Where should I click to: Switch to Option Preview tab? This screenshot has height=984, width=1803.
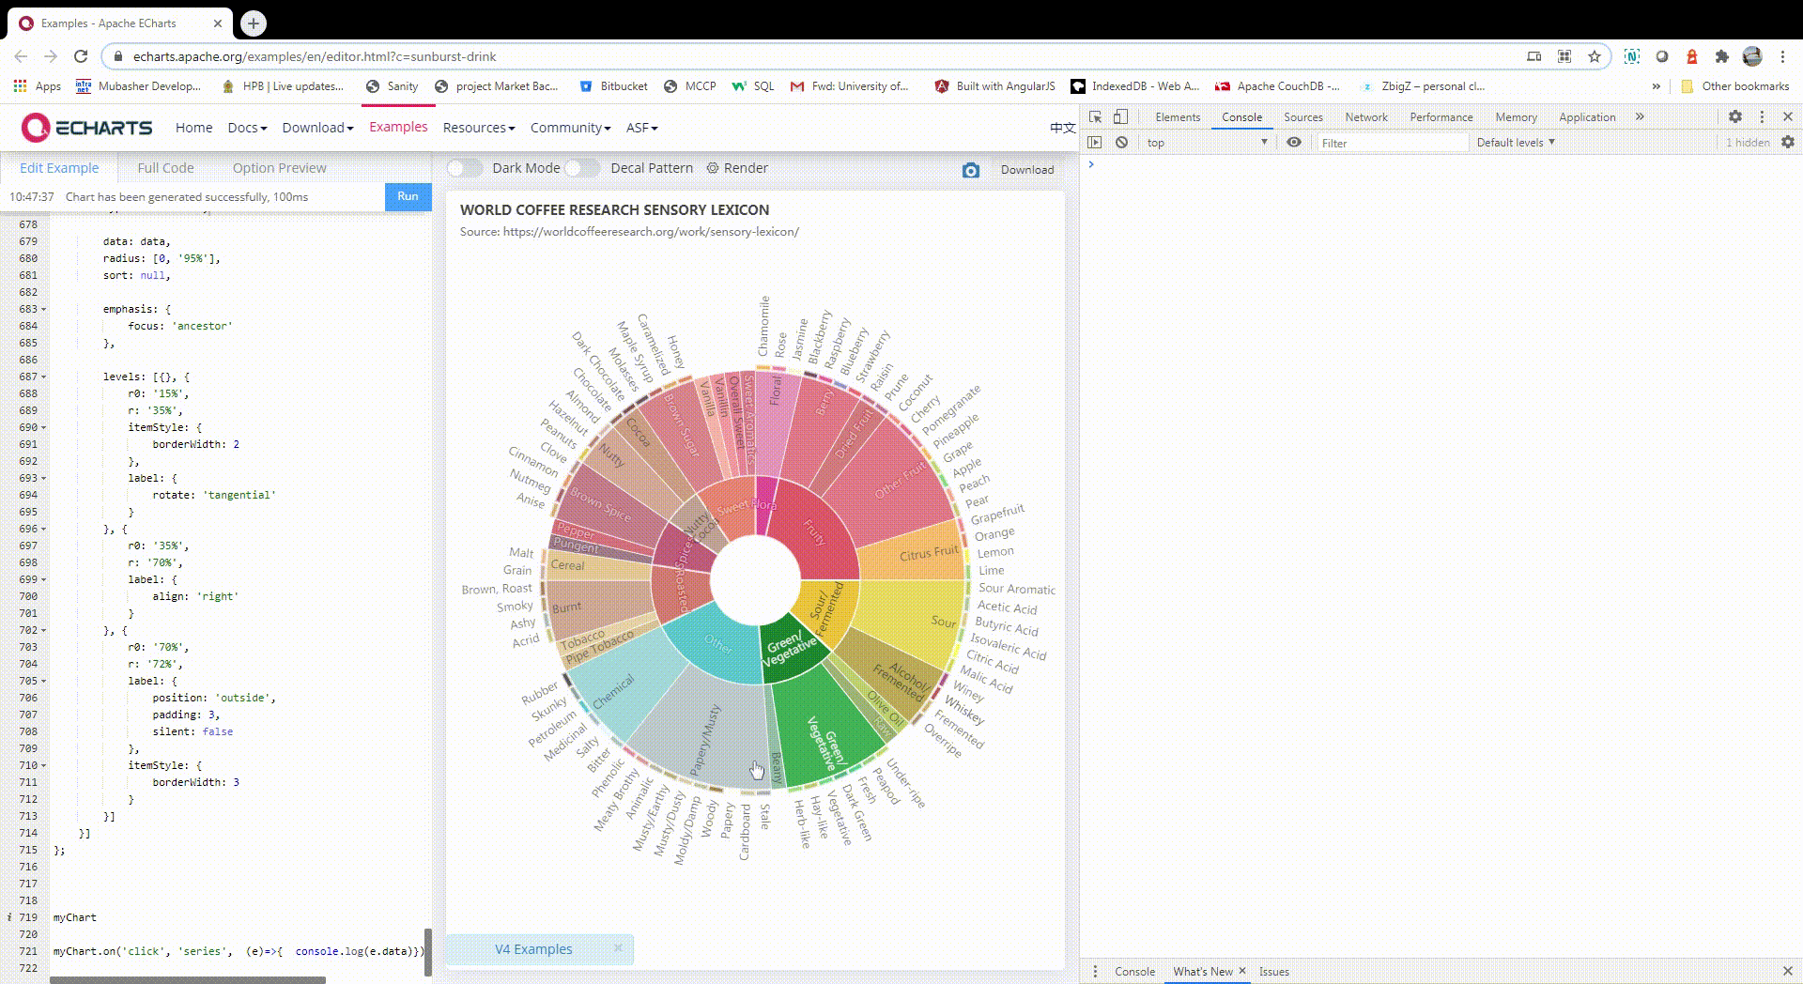pos(280,168)
